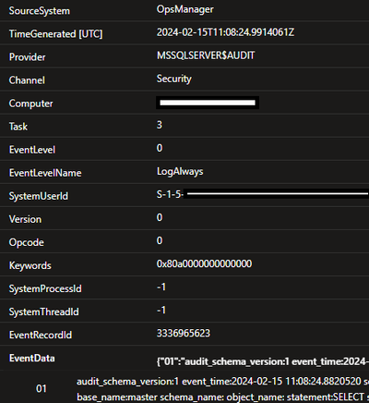Click the EventRecordId value 3336965623
This screenshot has width=369, height=403.
pos(184,334)
